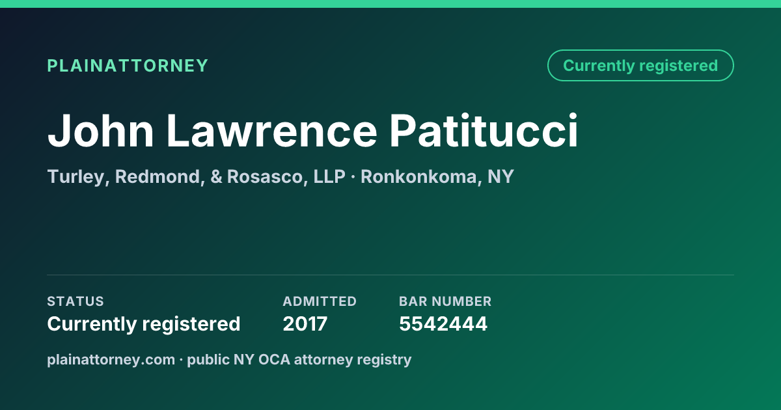Open the plainattorney.com footer link
The height and width of the screenshot is (410, 781).
coord(111,360)
